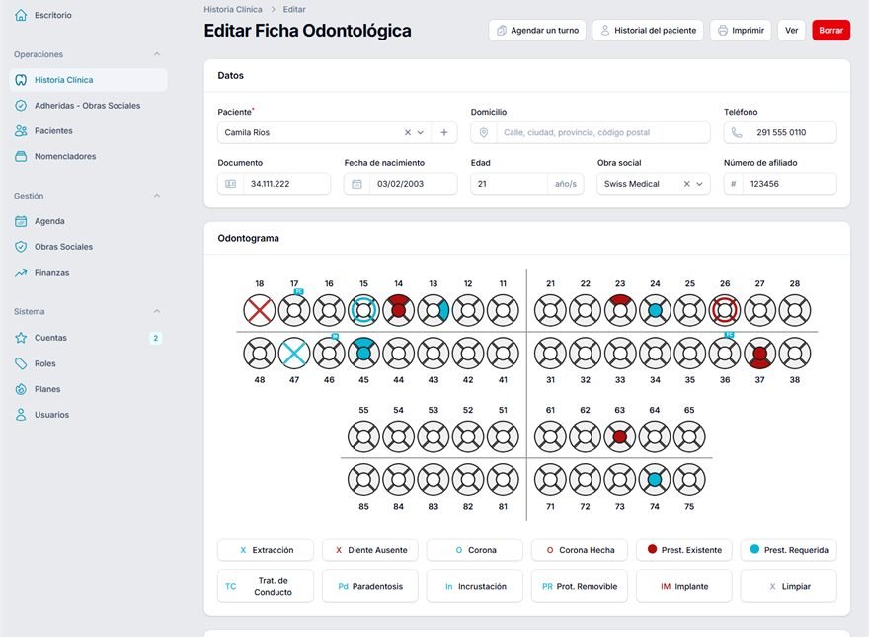The height and width of the screenshot is (637, 869).
Task: Choose the Extracción marking tool
Action: coord(266,550)
